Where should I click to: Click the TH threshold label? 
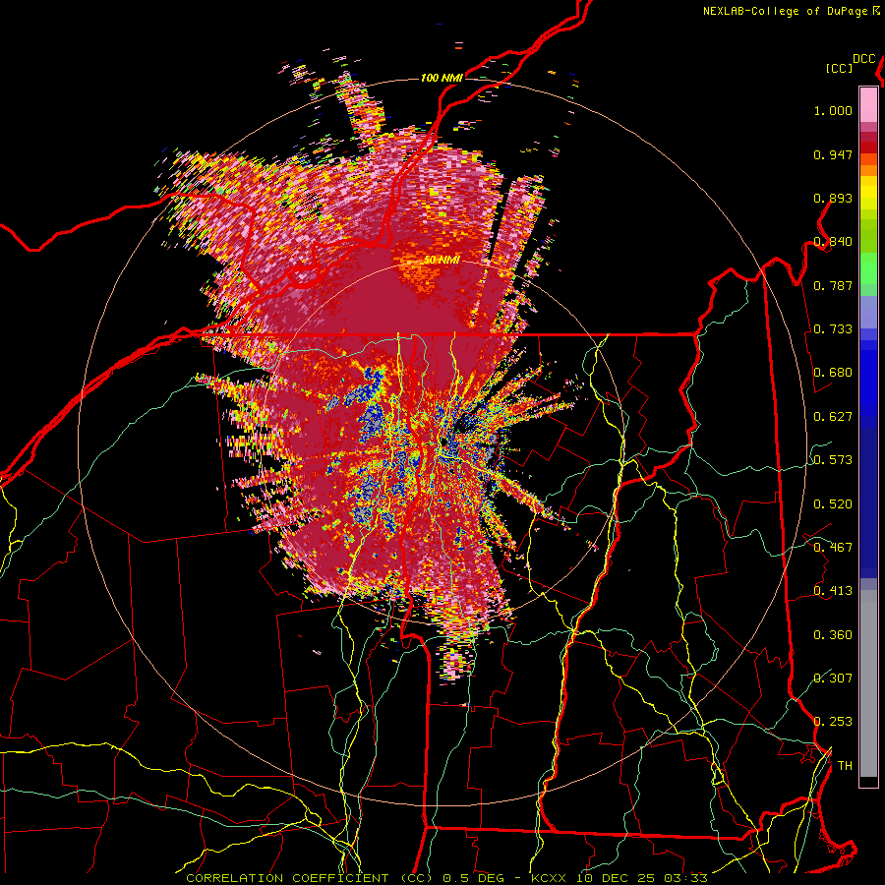point(845,766)
